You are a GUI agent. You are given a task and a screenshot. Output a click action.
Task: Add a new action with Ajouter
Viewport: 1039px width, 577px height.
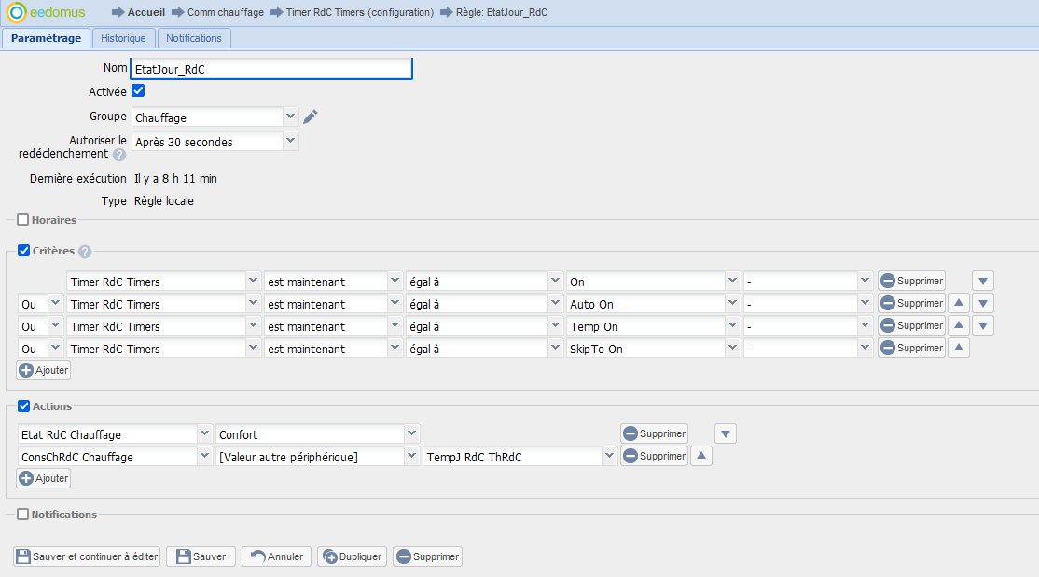coord(44,478)
